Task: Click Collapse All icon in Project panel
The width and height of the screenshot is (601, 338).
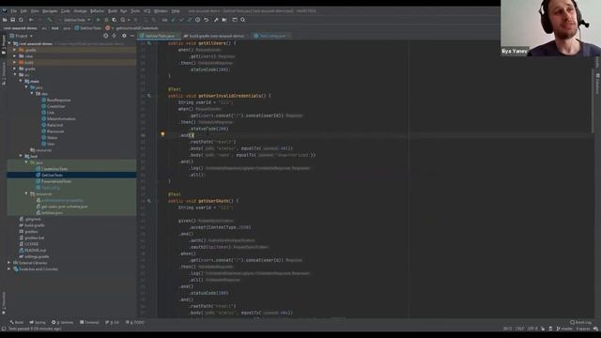Action: click(x=115, y=36)
